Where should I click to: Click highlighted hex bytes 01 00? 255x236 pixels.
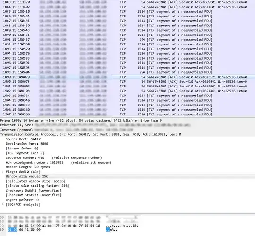pyautogui.click(x=12, y=230)
